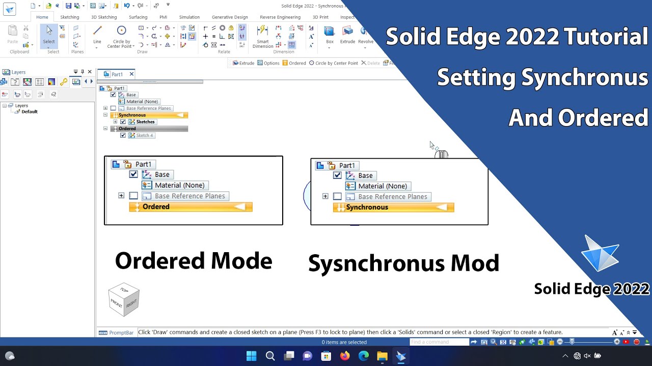This screenshot has height=366, width=652.
Task: Click the Find a command field
Action: tap(439, 342)
